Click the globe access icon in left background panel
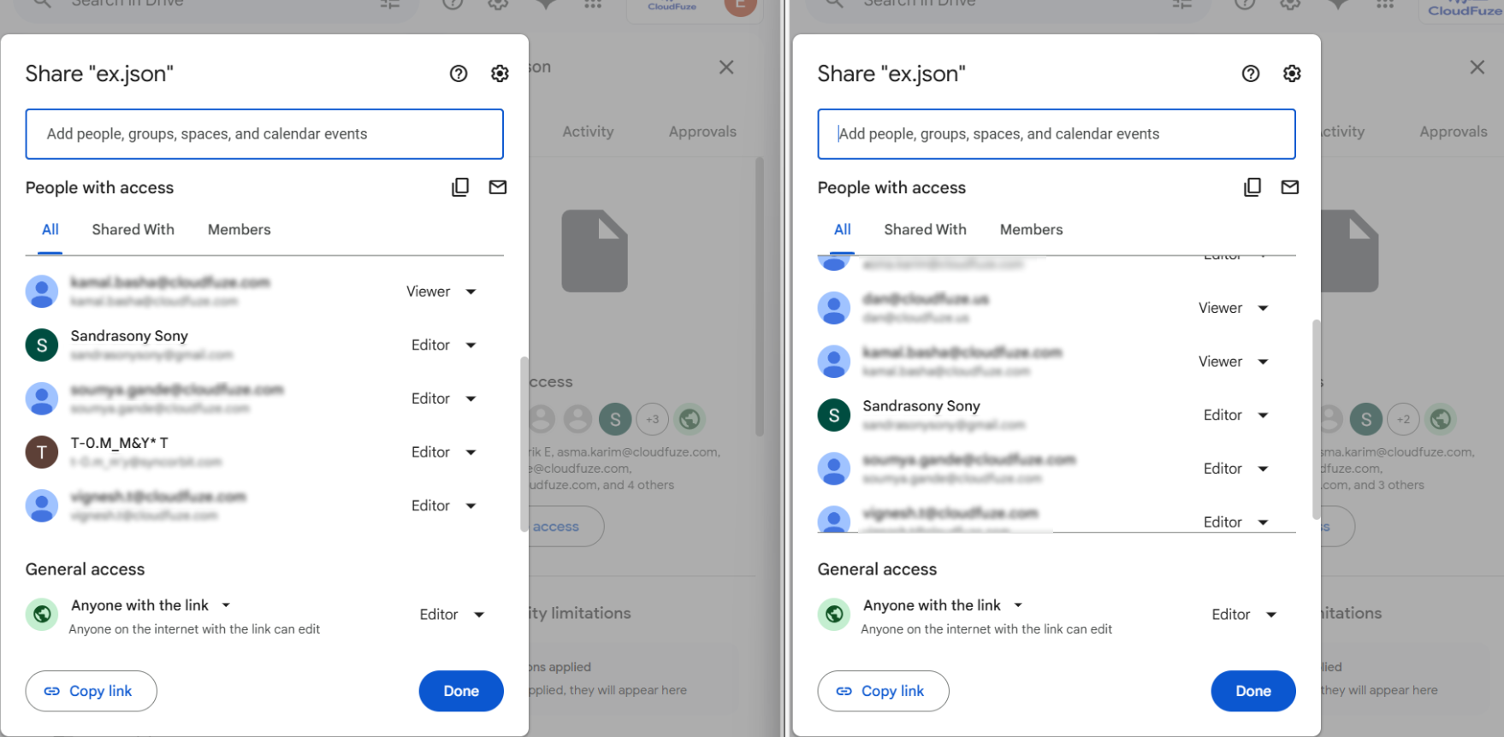This screenshot has height=737, width=1504. click(x=690, y=419)
